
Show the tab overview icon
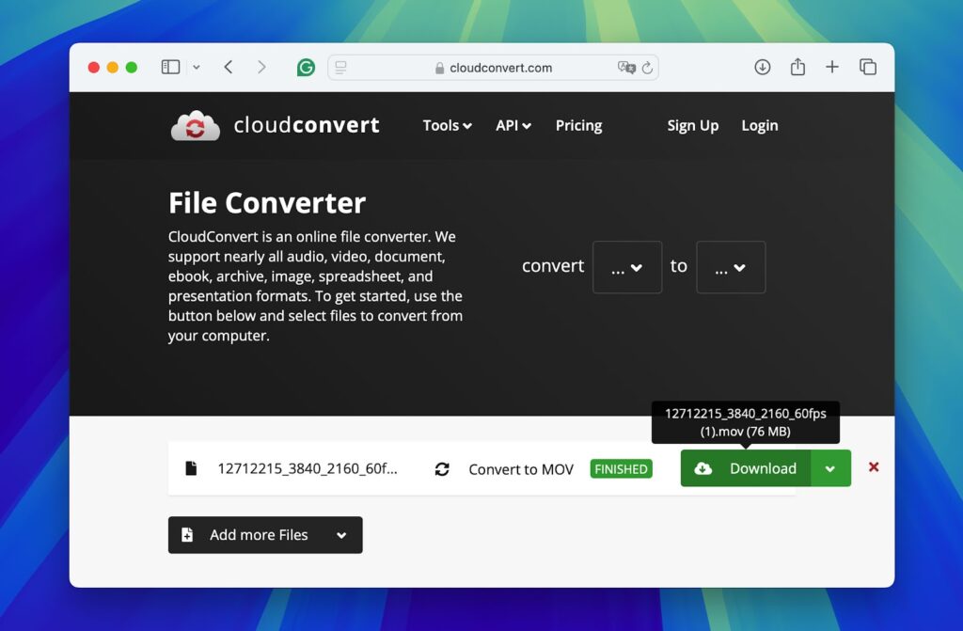click(868, 67)
